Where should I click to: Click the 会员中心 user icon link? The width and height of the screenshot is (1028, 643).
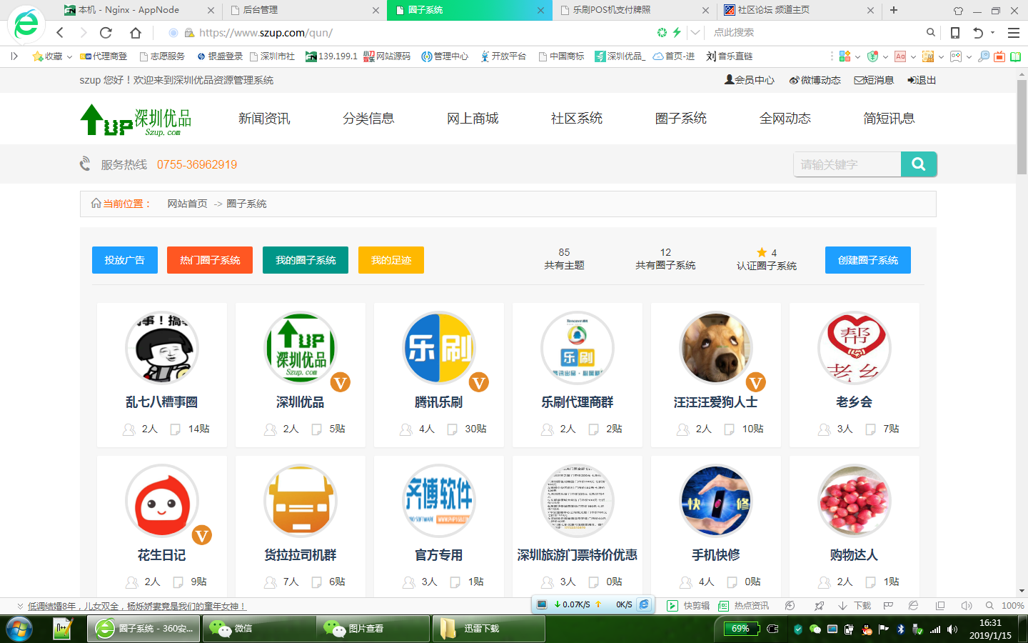click(x=749, y=80)
